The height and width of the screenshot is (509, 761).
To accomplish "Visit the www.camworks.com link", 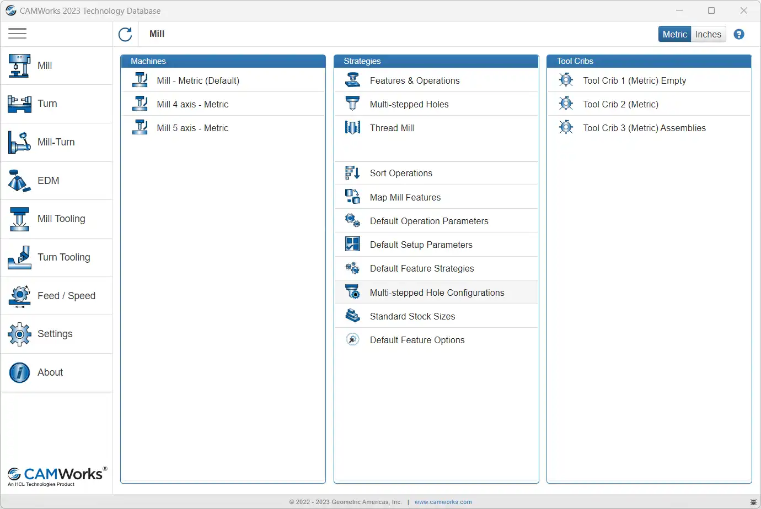I will pyautogui.click(x=443, y=502).
